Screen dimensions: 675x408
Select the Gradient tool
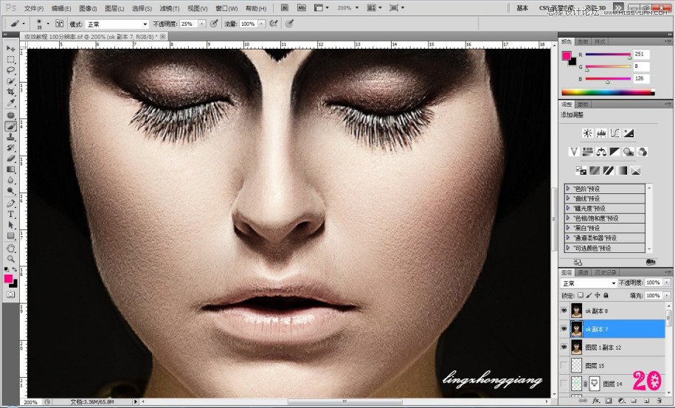click(x=10, y=169)
